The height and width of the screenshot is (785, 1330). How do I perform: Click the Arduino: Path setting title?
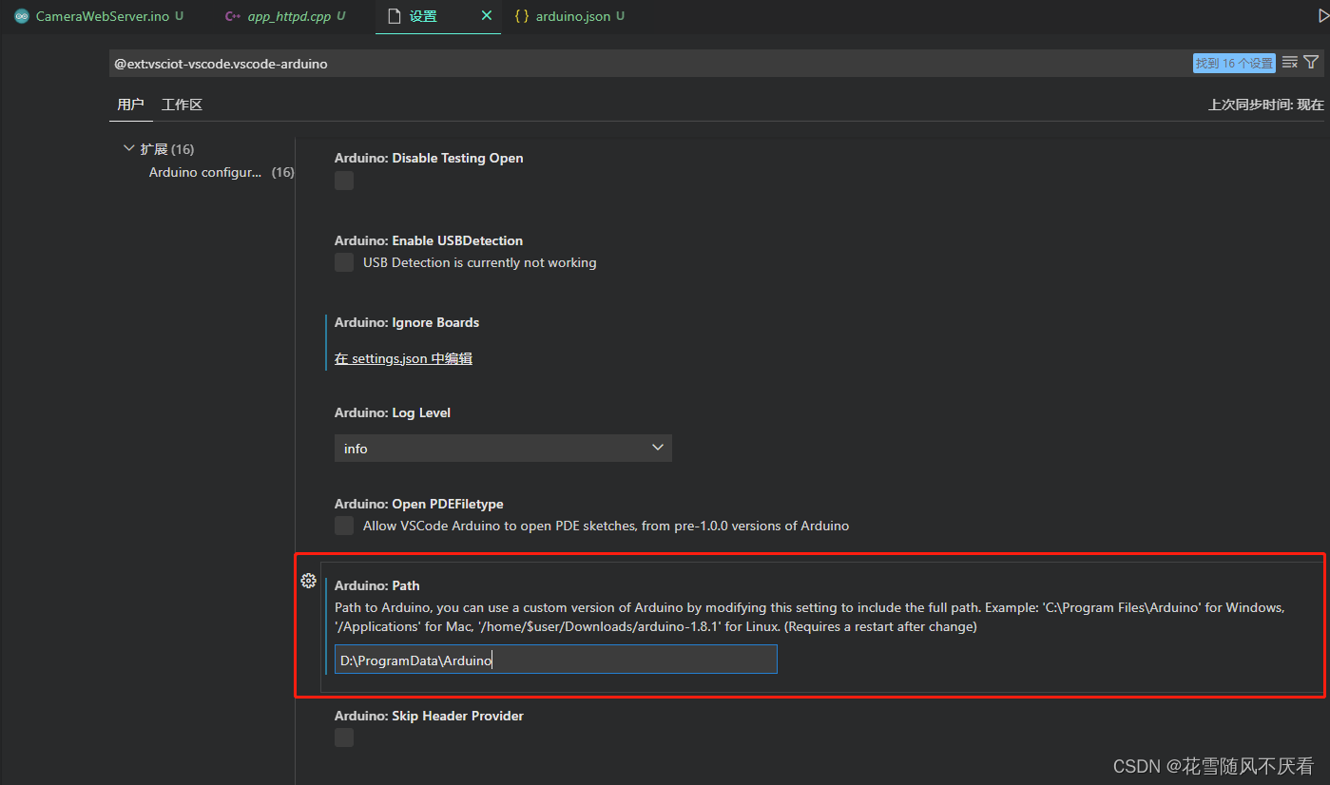377,585
